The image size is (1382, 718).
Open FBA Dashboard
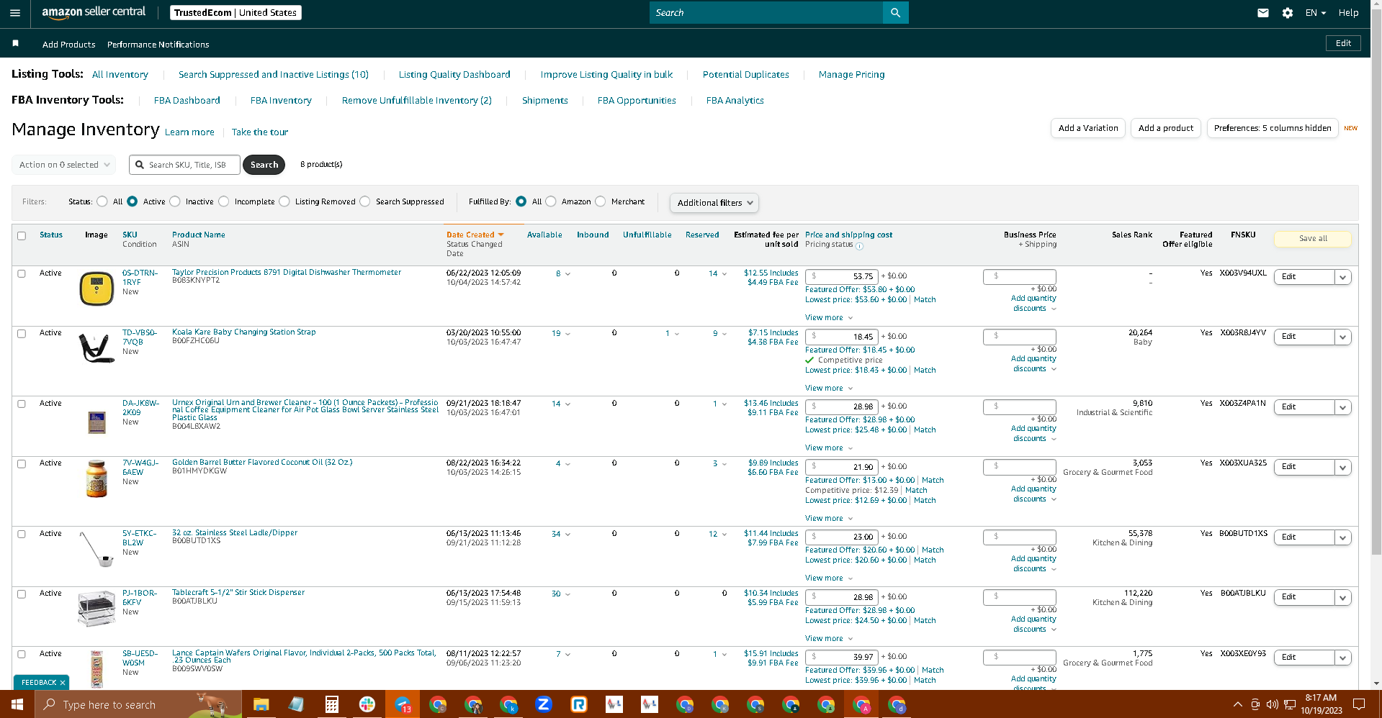point(187,100)
